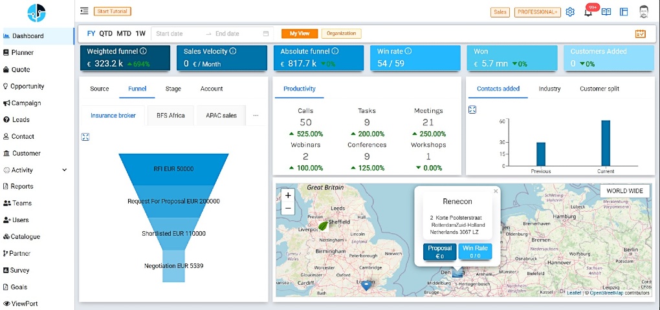Click the app logo icon
The image size is (660, 310).
coord(37,13)
